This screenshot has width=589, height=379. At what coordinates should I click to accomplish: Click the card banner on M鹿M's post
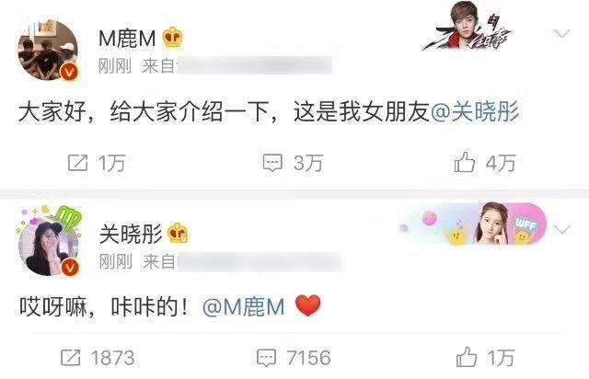[x=468, y=27]
